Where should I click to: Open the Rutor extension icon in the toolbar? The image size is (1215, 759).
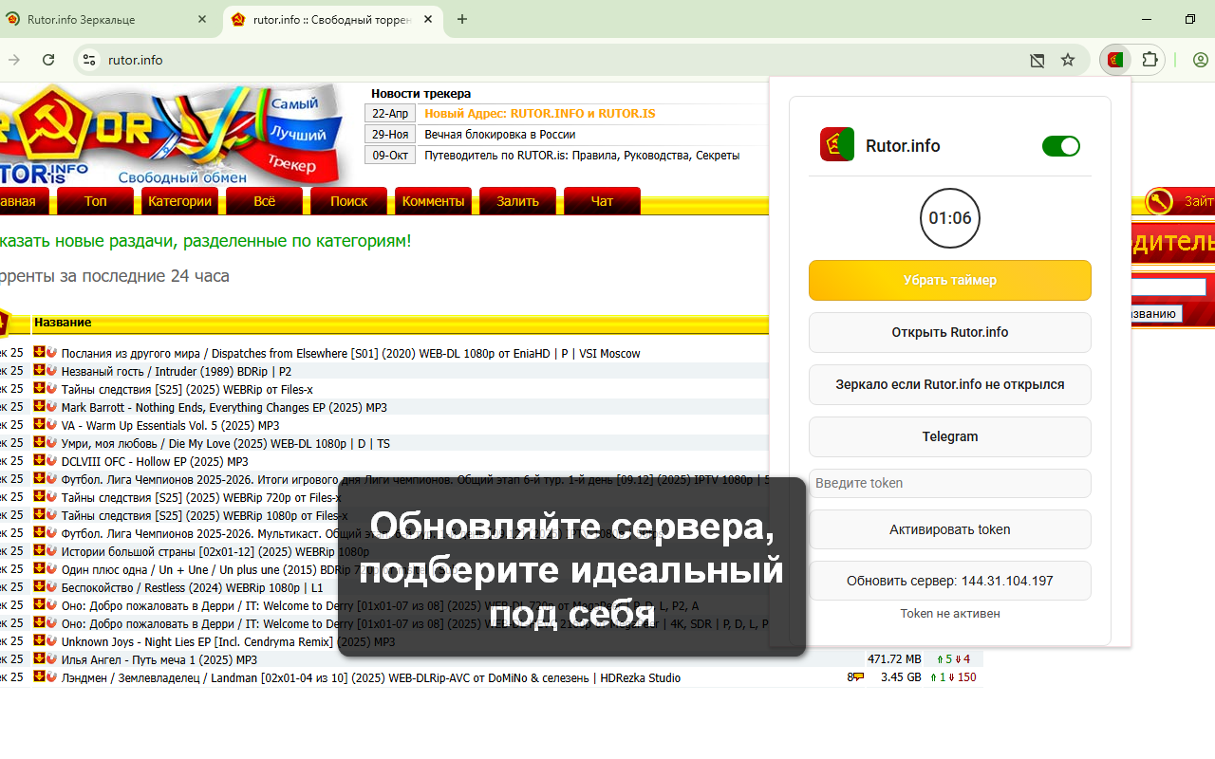pyautogui.click(x=1114, y=59)
